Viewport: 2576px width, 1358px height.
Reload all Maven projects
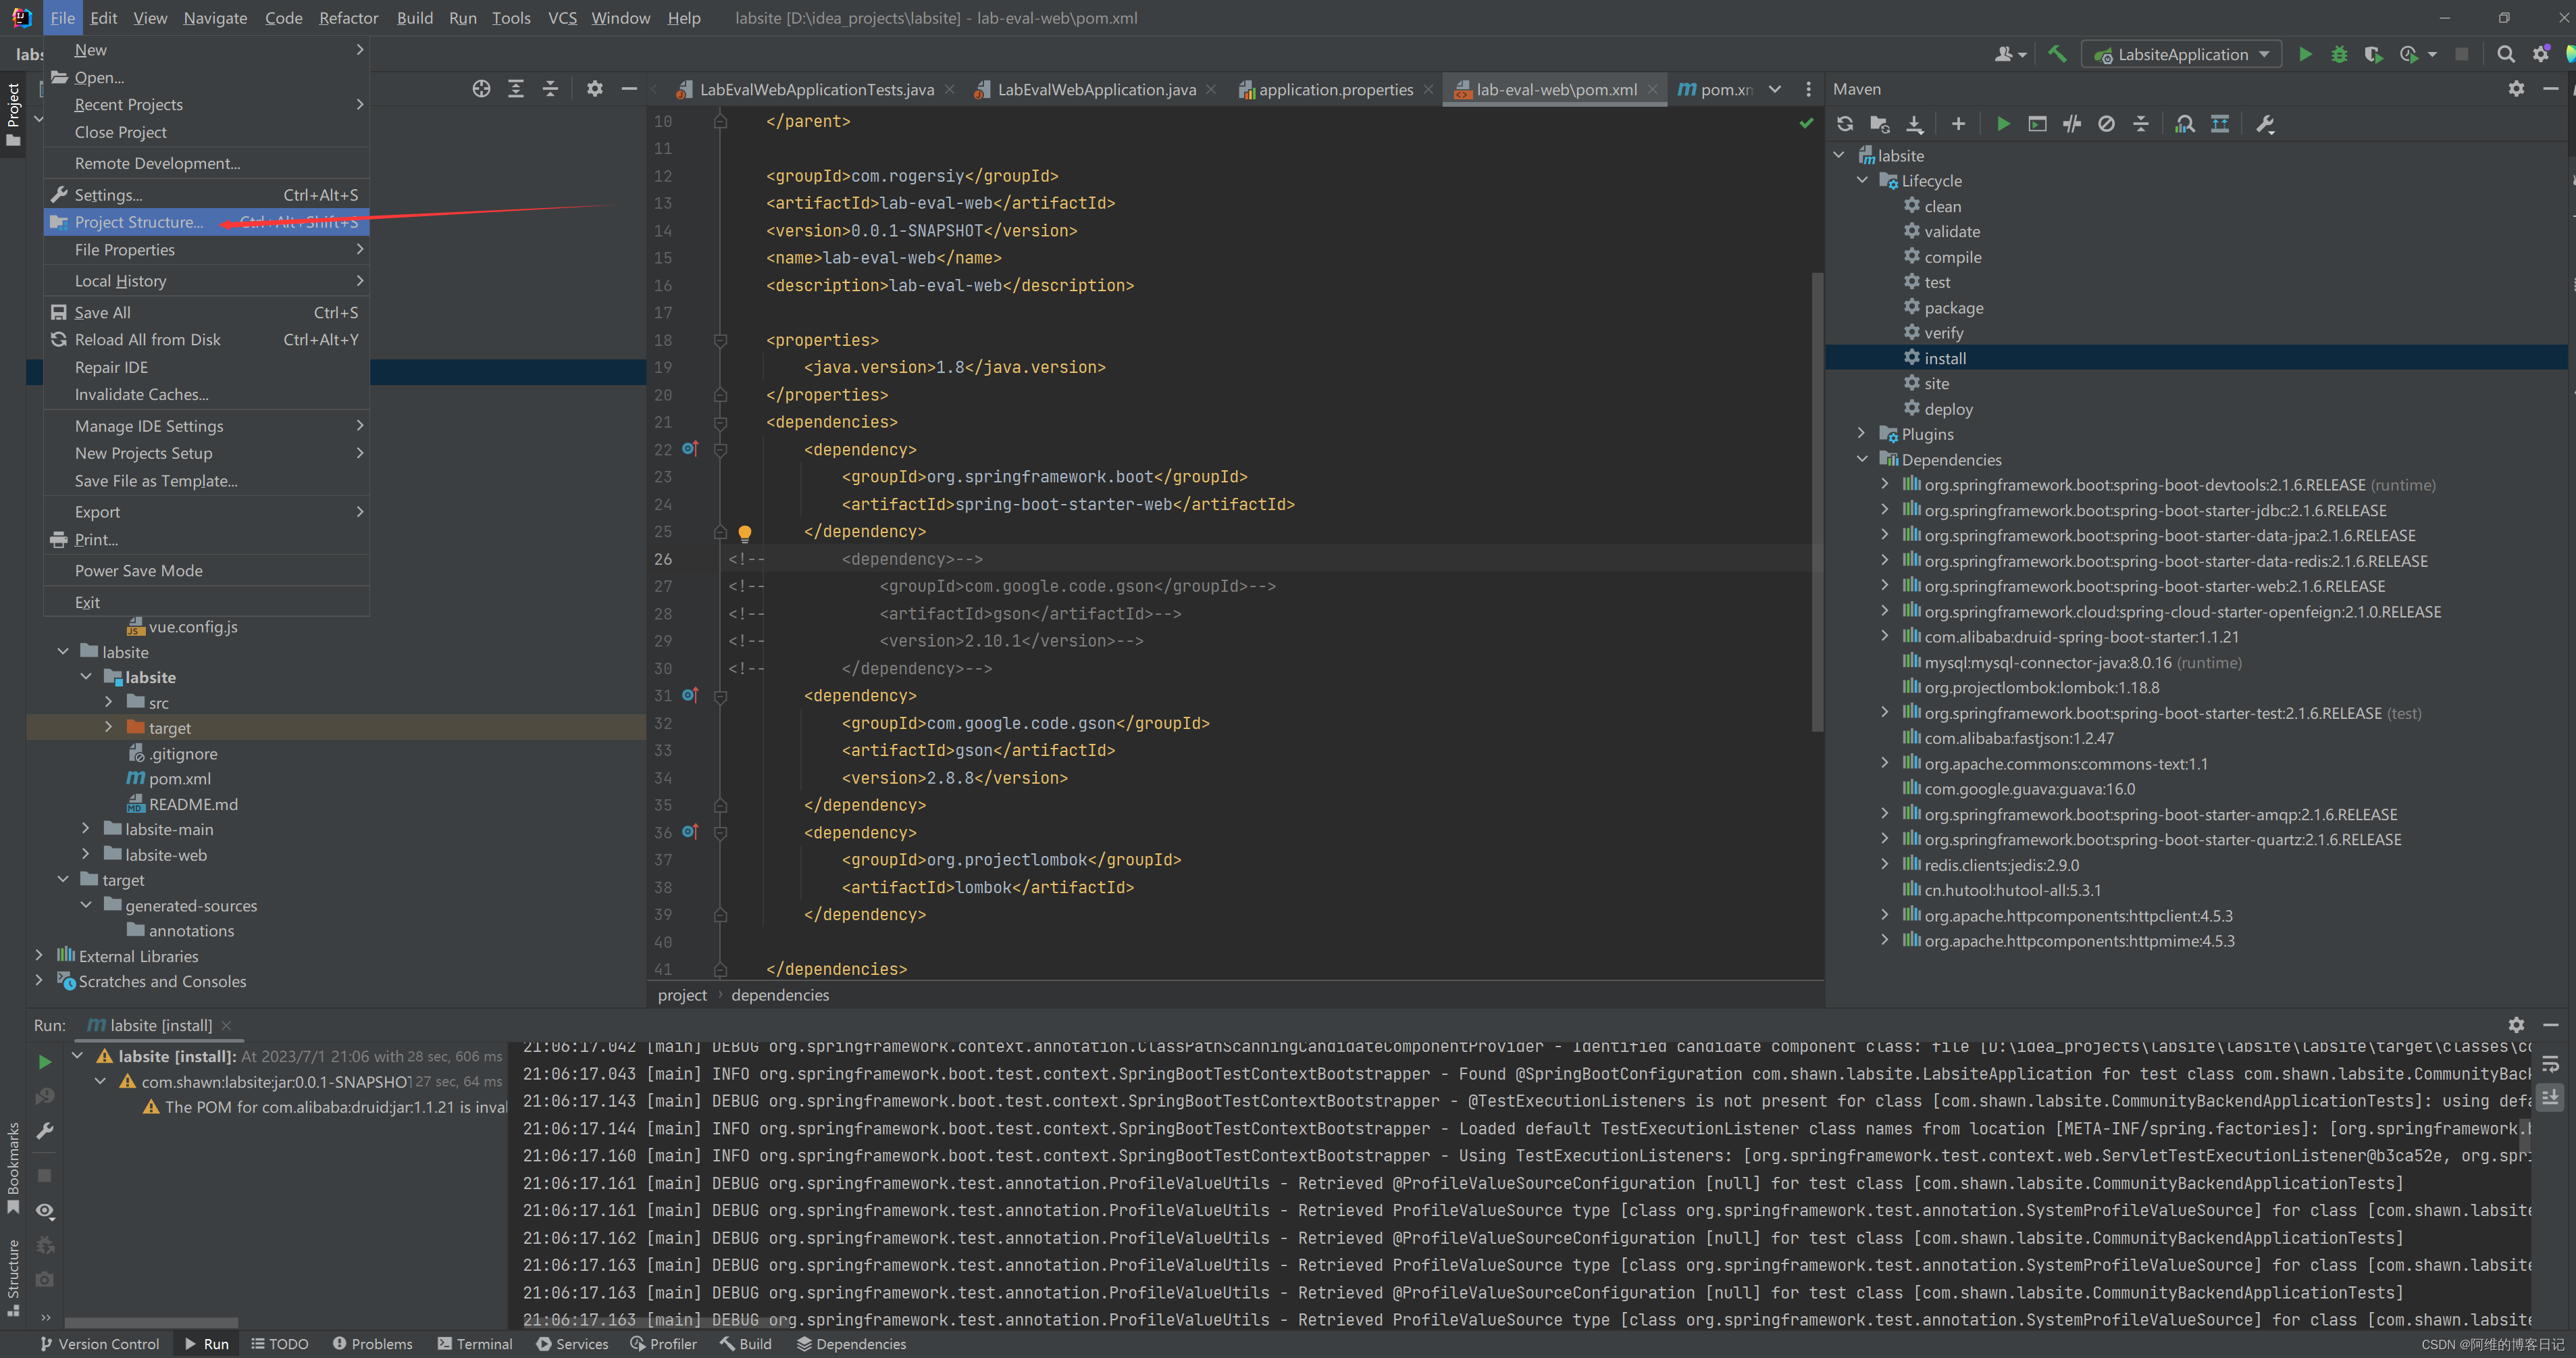[1845, 124]
